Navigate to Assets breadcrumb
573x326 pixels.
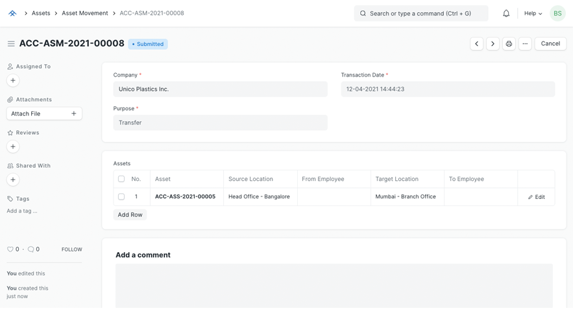click(x=41, y=13)
